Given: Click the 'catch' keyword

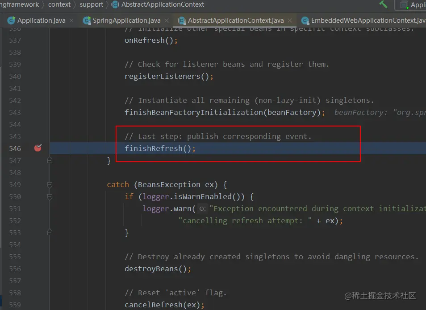Looking at the screenshot, I should click(118, 184).
